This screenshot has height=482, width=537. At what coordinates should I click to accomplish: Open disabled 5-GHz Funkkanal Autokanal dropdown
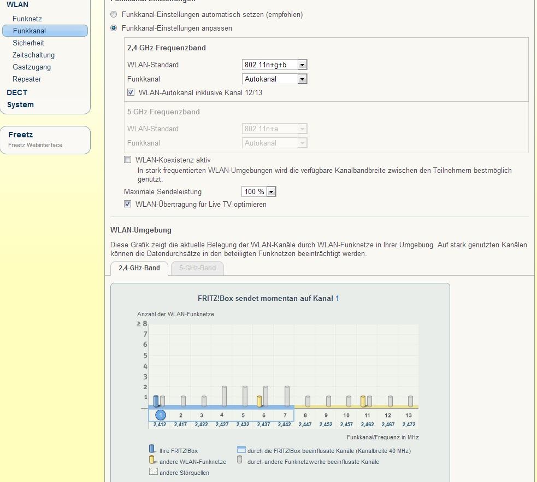coord(274,143)
